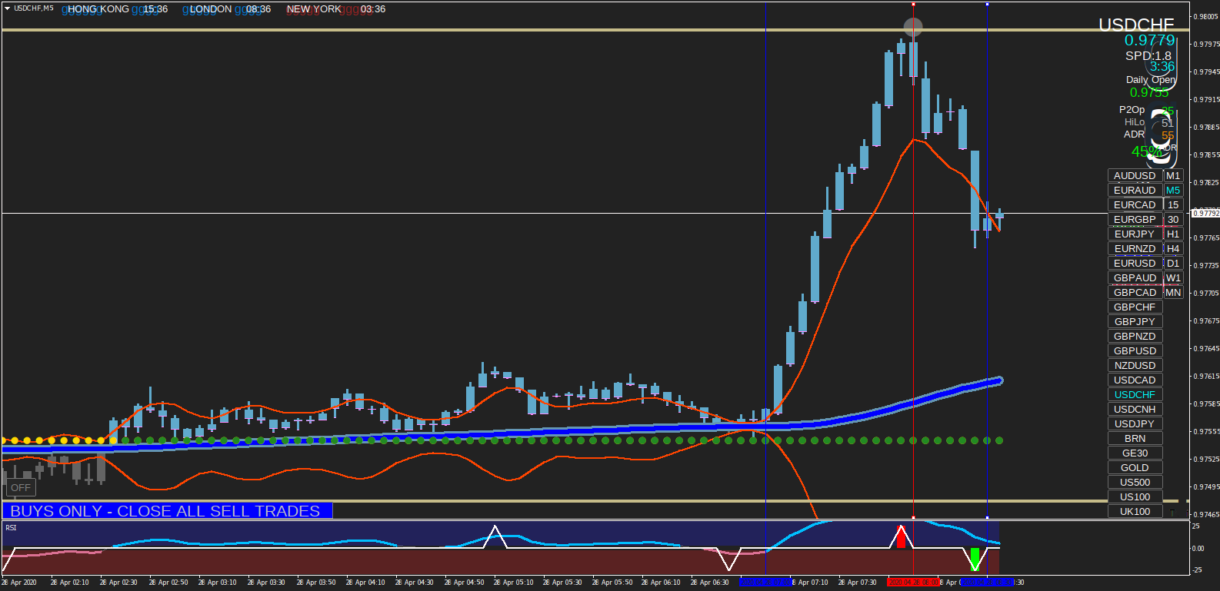This screenshot has width=1220, height=591.
Task: Show the GBPUSD chart
Action: coord(1135,351)
